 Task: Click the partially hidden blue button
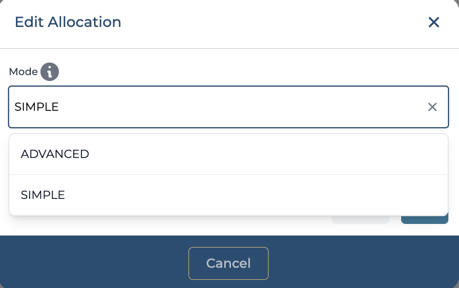click(x=424, y=220)
